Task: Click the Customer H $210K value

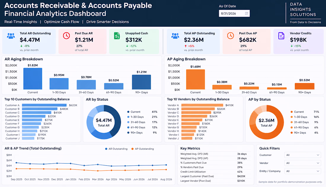Action: (x=44, y=131)
